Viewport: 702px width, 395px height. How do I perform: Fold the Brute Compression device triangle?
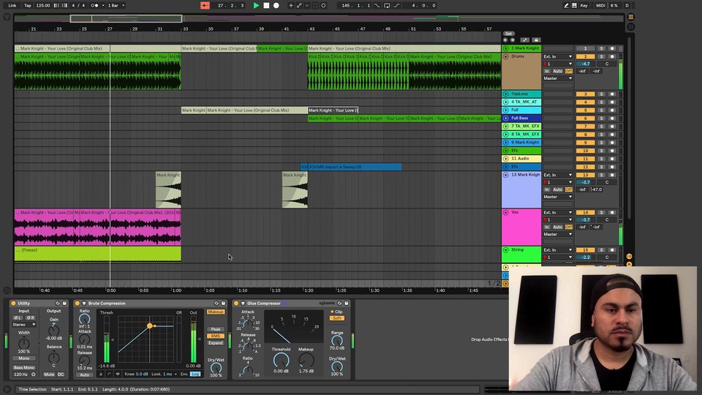pos(83,303)
